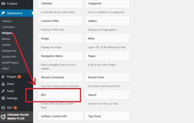Expand the Pages widget
194x123 pixels.
pos(107,56)
